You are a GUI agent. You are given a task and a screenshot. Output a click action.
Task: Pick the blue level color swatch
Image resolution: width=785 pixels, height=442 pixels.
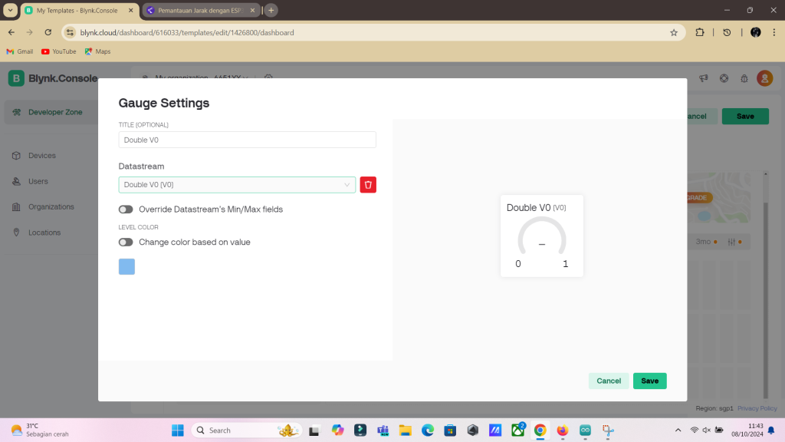(x=126, y=266)
